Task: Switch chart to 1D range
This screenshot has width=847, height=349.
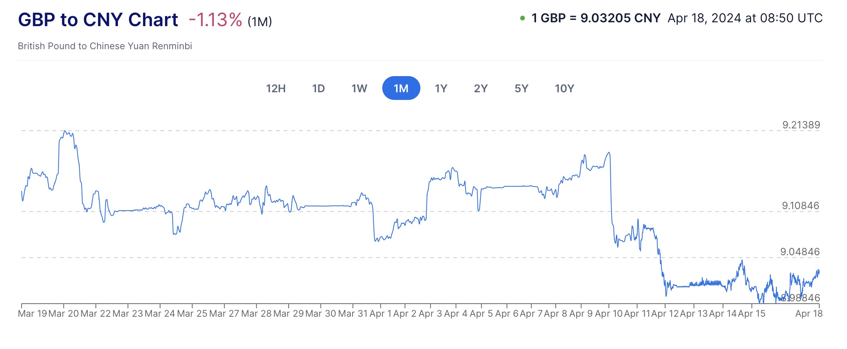Action: 318,88
